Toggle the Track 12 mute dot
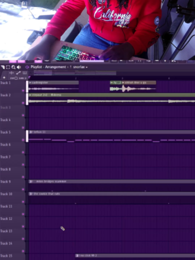The image size is (195, 260). 23,227
